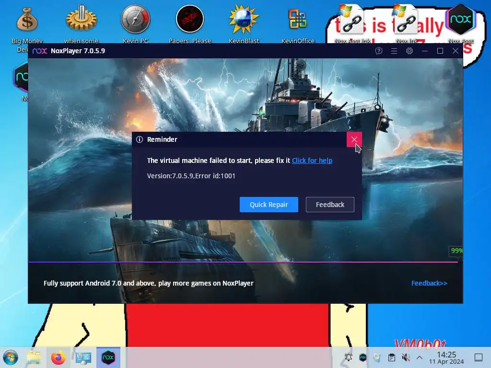Click the show desktop button in the tray
The image size is (491, 368).
coord(479,357)
